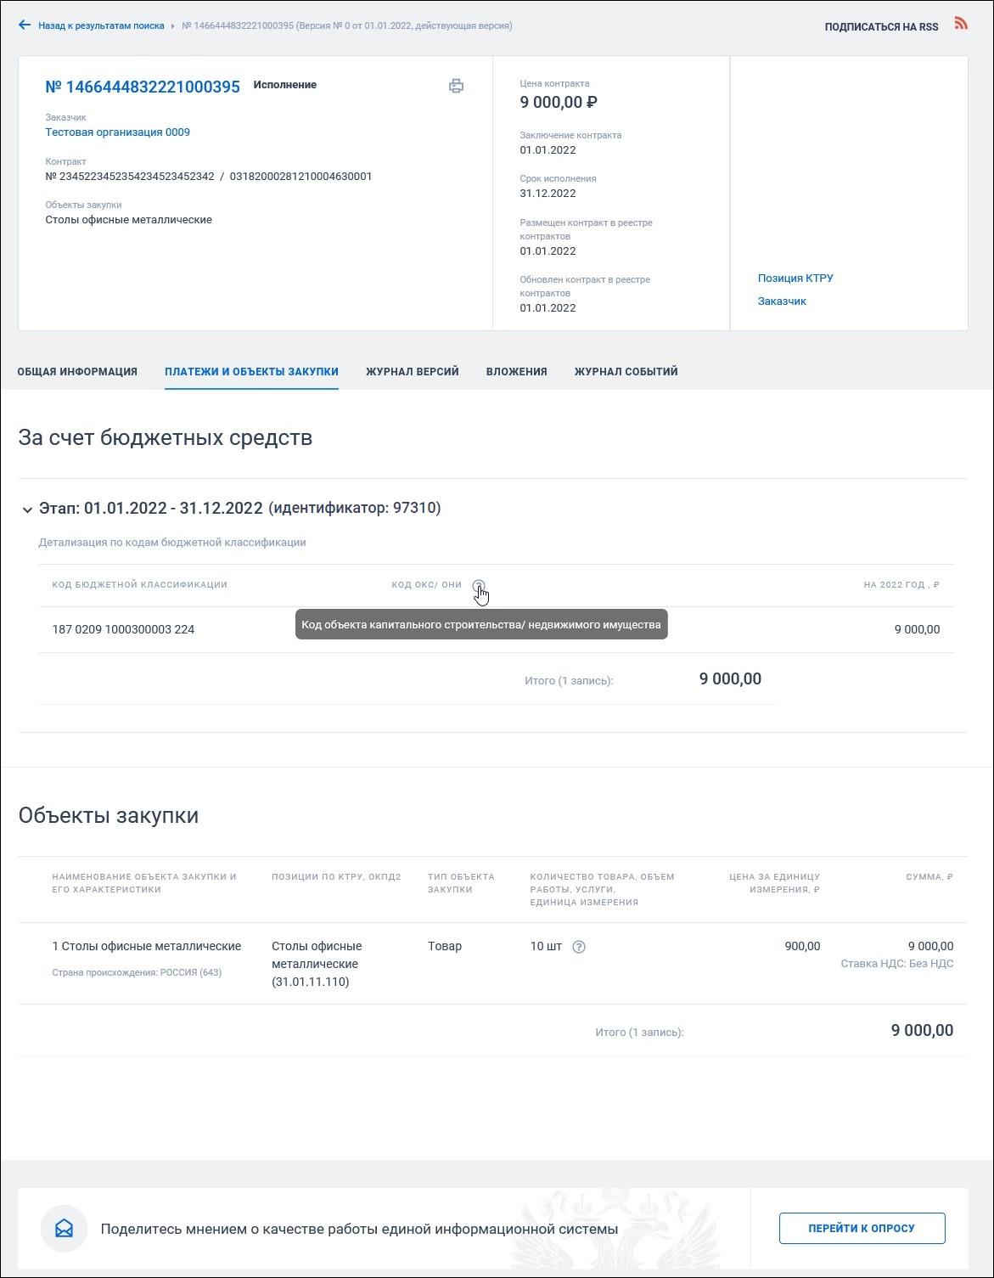This screenshot has height=1278, width=994.
Task: Open Тестовая организация 0009 customer link
Action: point(117,132)
